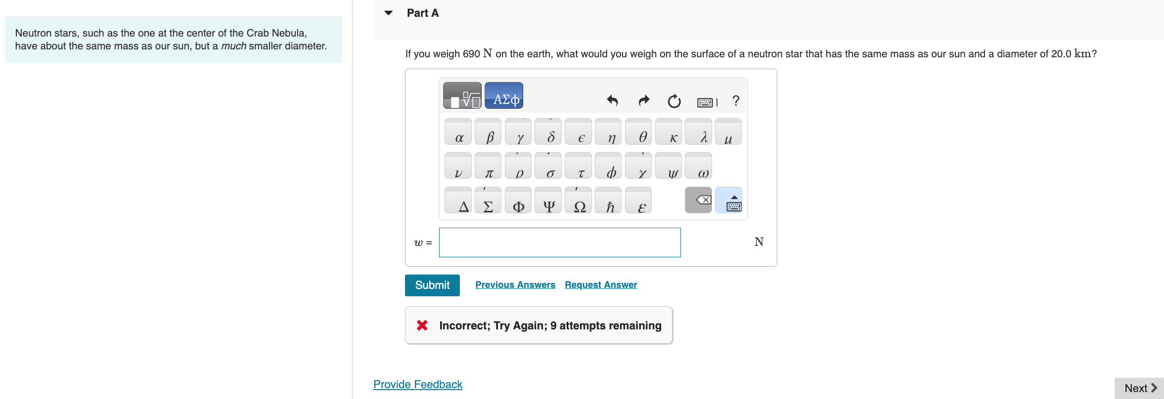The width and height of the screenshot is (1164, 399).
Task: Submit the entered answer
Action: [432, 285]
